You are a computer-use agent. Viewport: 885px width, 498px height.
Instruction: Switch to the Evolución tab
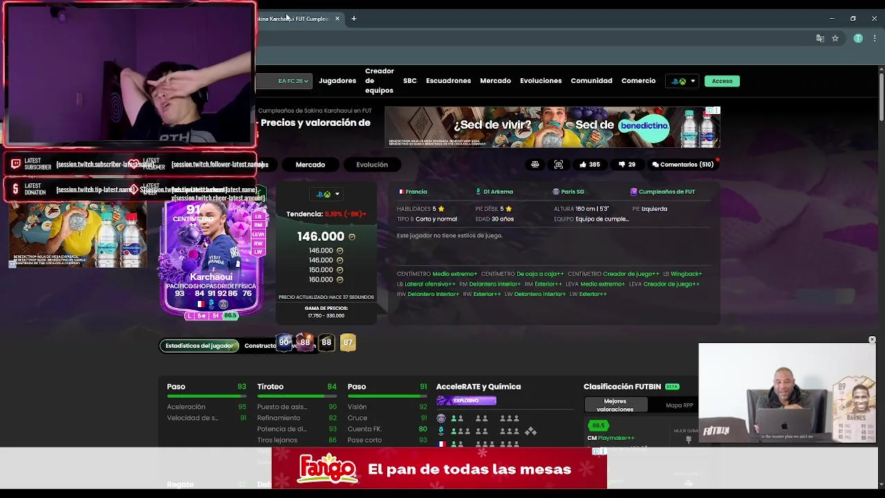pyautogui.click(x=372, y=165)
